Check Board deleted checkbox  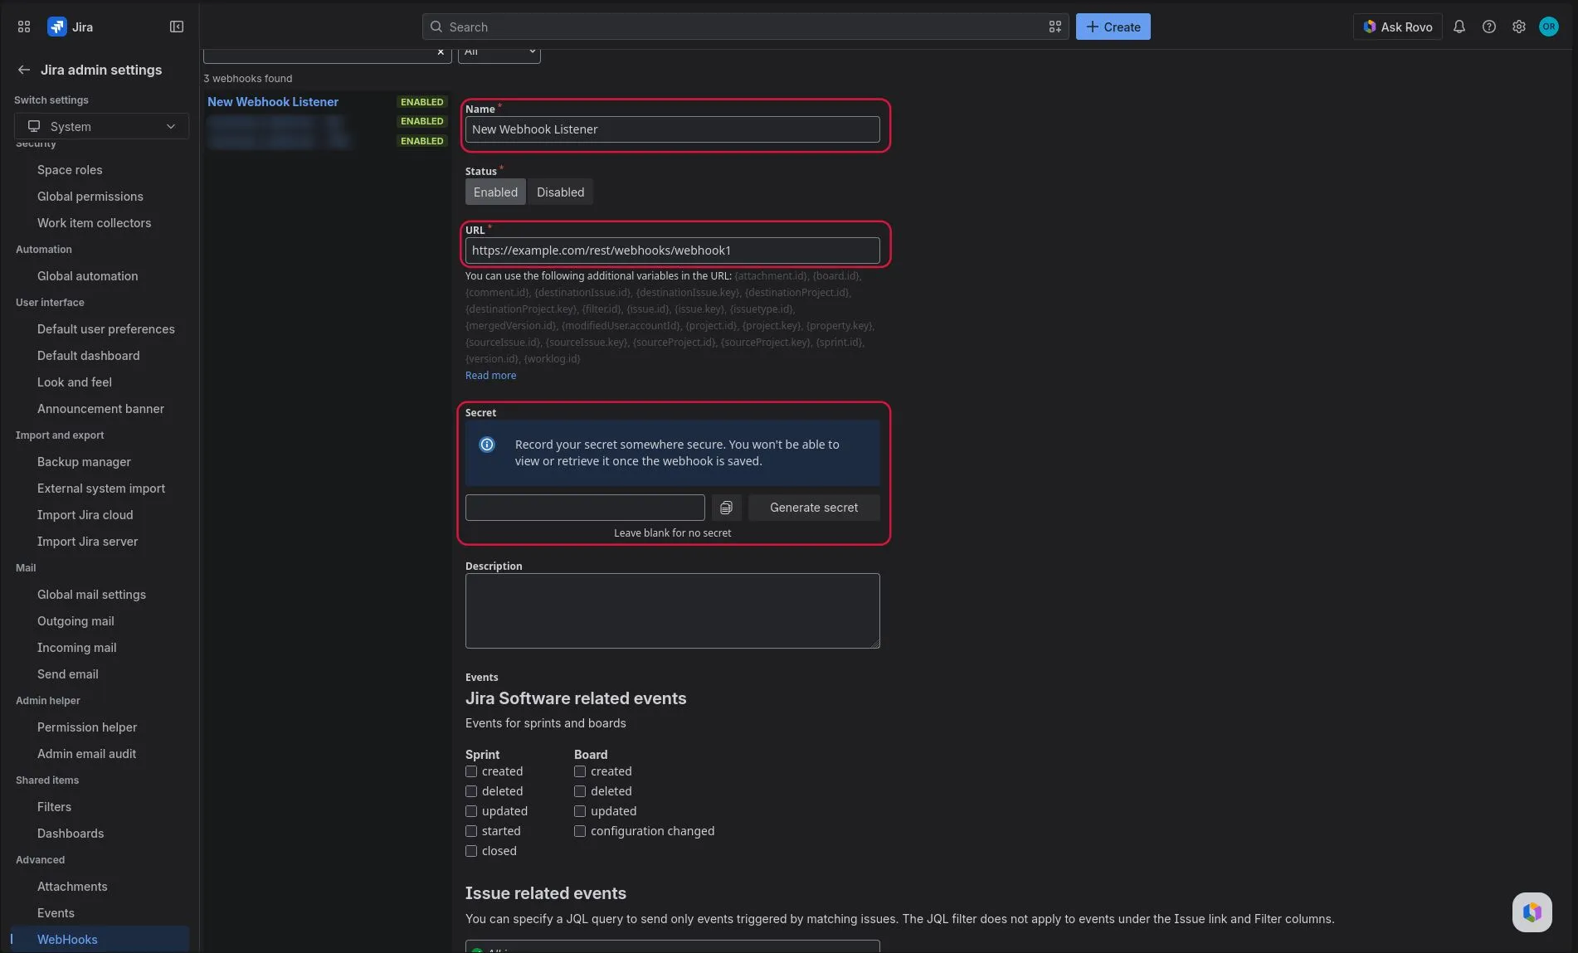coord(580,791)
